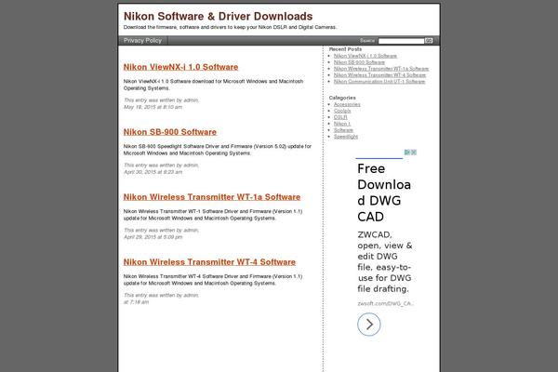Select Nikon ViewNX-i 1.0 Software in Recent Posts
The height and width of the screenshot is (372, 558).
(x=365, y=56)
